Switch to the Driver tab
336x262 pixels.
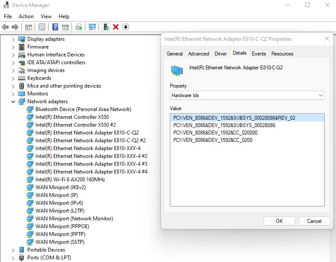221,54
